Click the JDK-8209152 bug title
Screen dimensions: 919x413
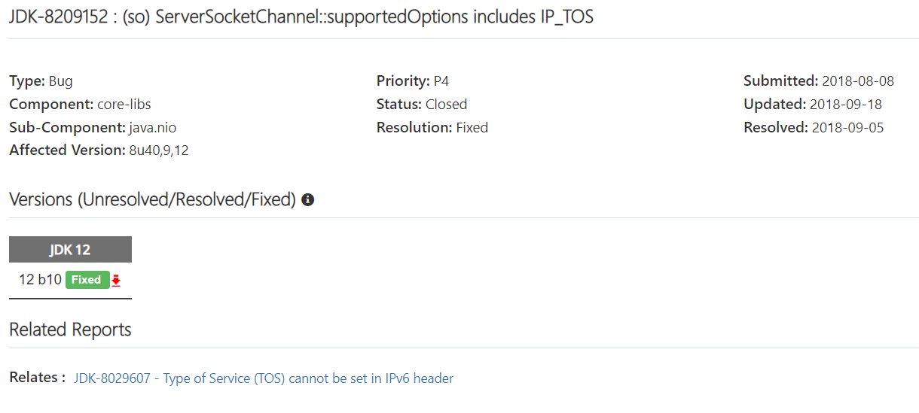[x=301, y=17]
